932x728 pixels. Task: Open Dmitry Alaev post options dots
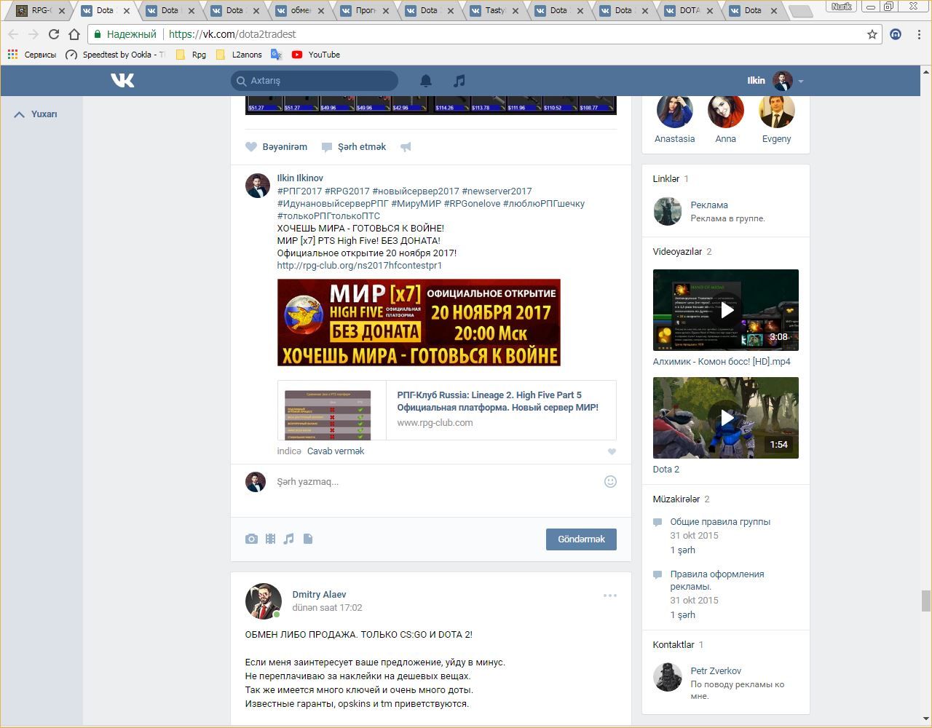click(x=610, y=596)
